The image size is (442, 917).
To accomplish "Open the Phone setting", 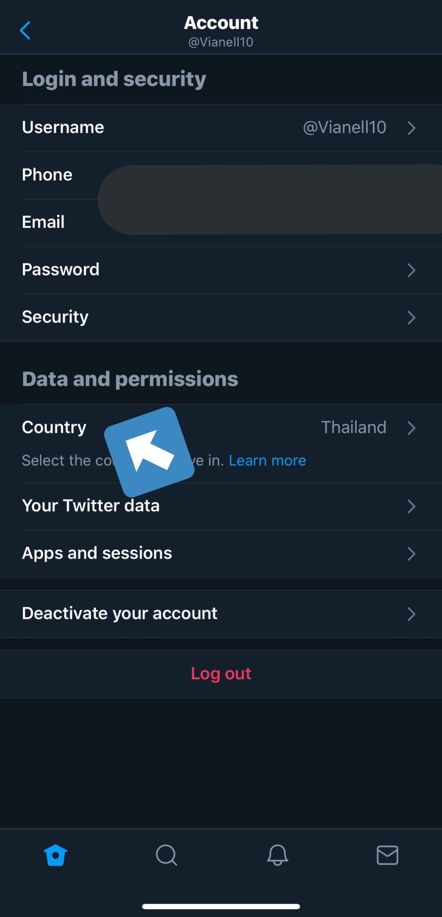I will (221, 175).
